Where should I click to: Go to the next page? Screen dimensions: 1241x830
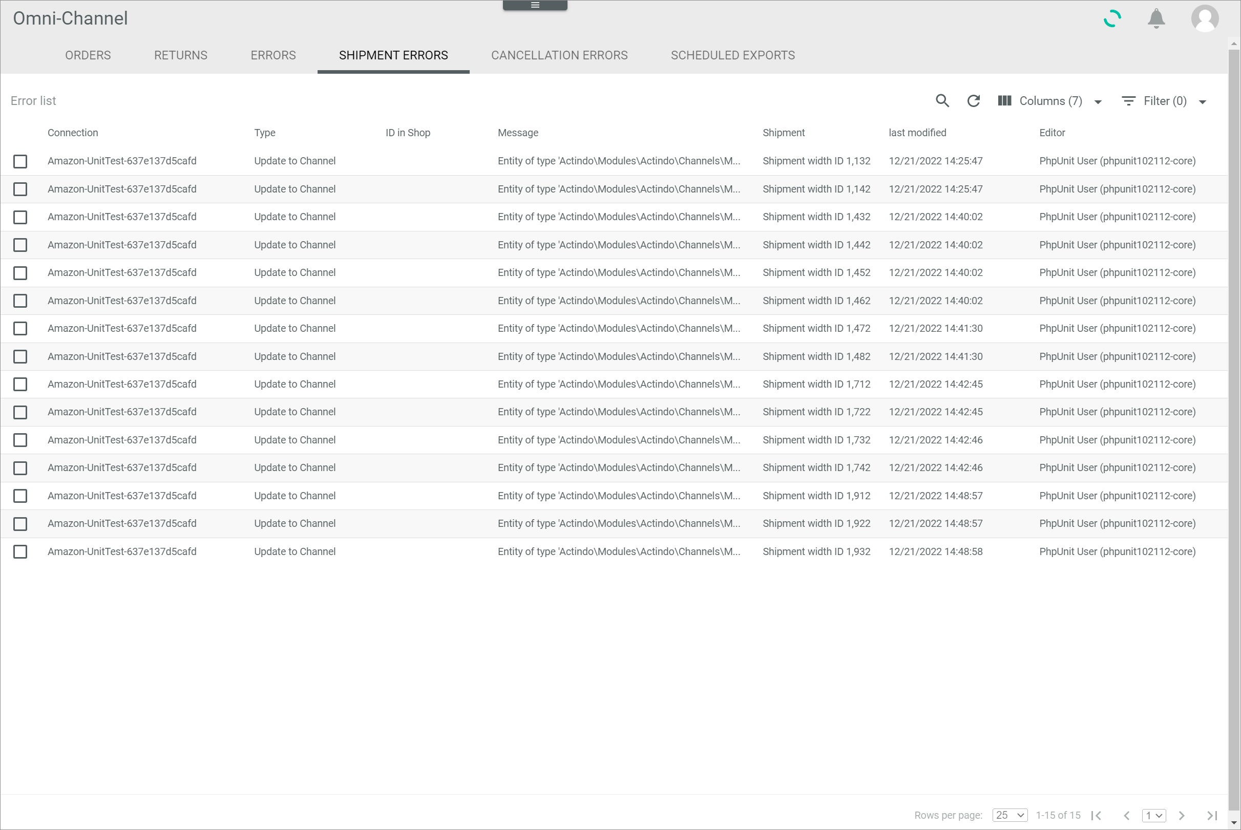(1181, 815)
